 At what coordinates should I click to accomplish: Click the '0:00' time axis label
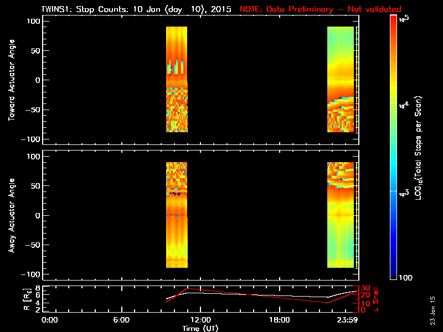coord(49,320)
